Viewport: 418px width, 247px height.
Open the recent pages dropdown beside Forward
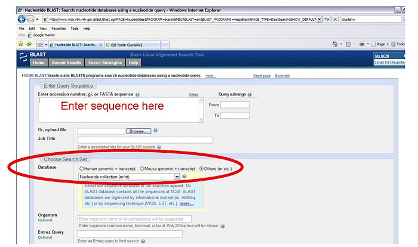point(37,20)
